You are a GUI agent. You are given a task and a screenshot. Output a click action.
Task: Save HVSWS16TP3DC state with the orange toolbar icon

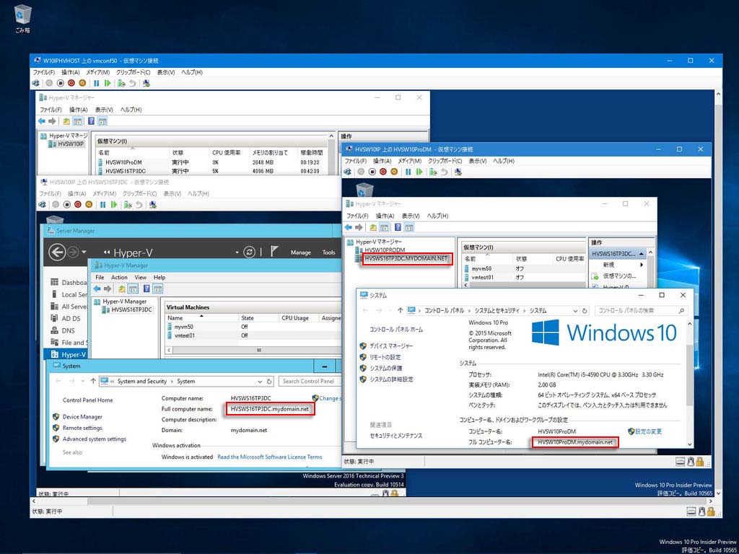pos(89,204)
